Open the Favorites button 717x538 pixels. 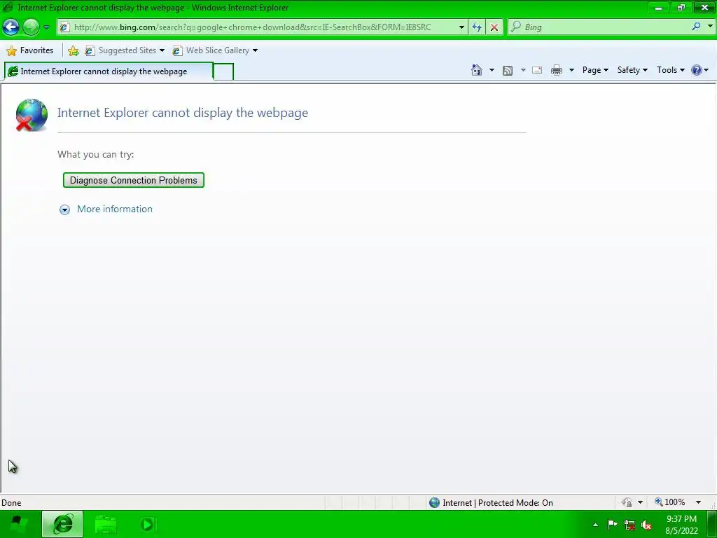pyautogui.click(x=30, y=50)
